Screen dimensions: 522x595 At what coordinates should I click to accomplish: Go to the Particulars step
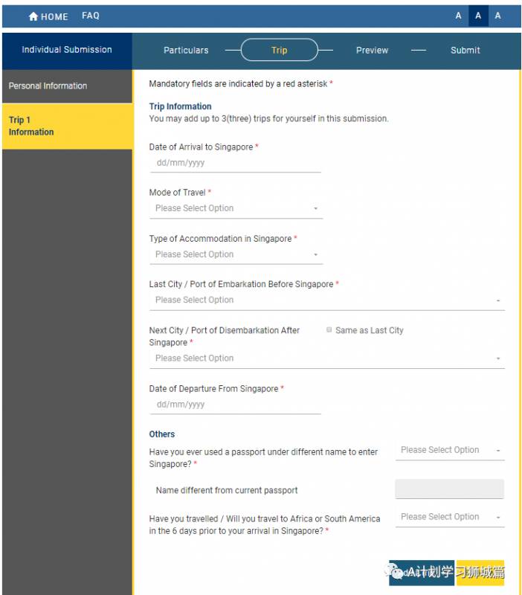[x=186, y=51]
